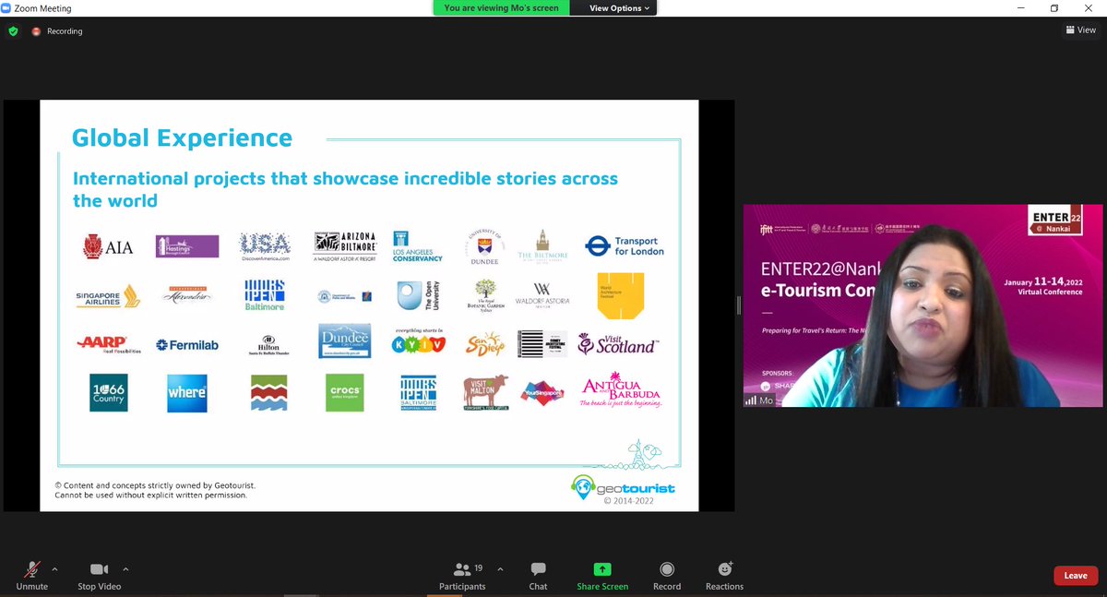1107x597 pixels.
Task: Click the Visit Scotland logo
Action: pyautogui.click(x=617, y=344)
